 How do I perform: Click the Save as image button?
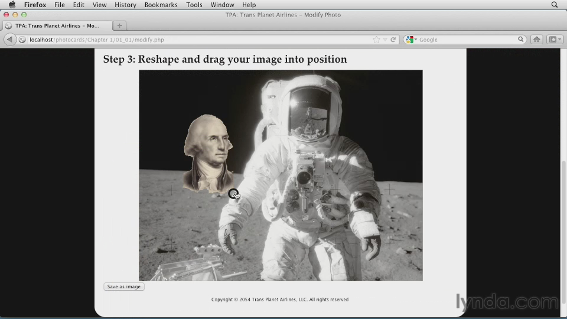124,287
